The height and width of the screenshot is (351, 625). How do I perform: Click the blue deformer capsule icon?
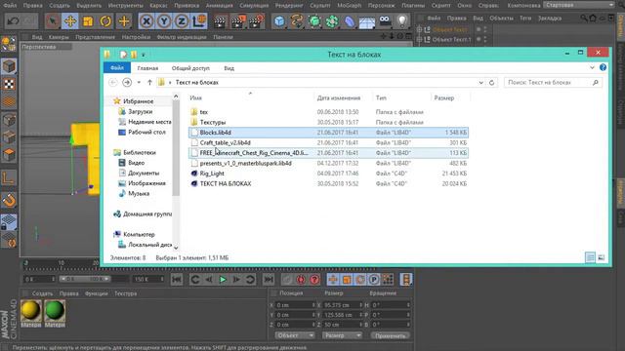[x=350, y=21]
